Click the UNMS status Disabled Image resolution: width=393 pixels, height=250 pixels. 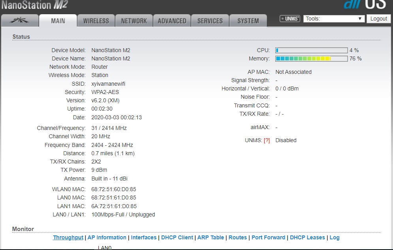click(x=286, y=140)
